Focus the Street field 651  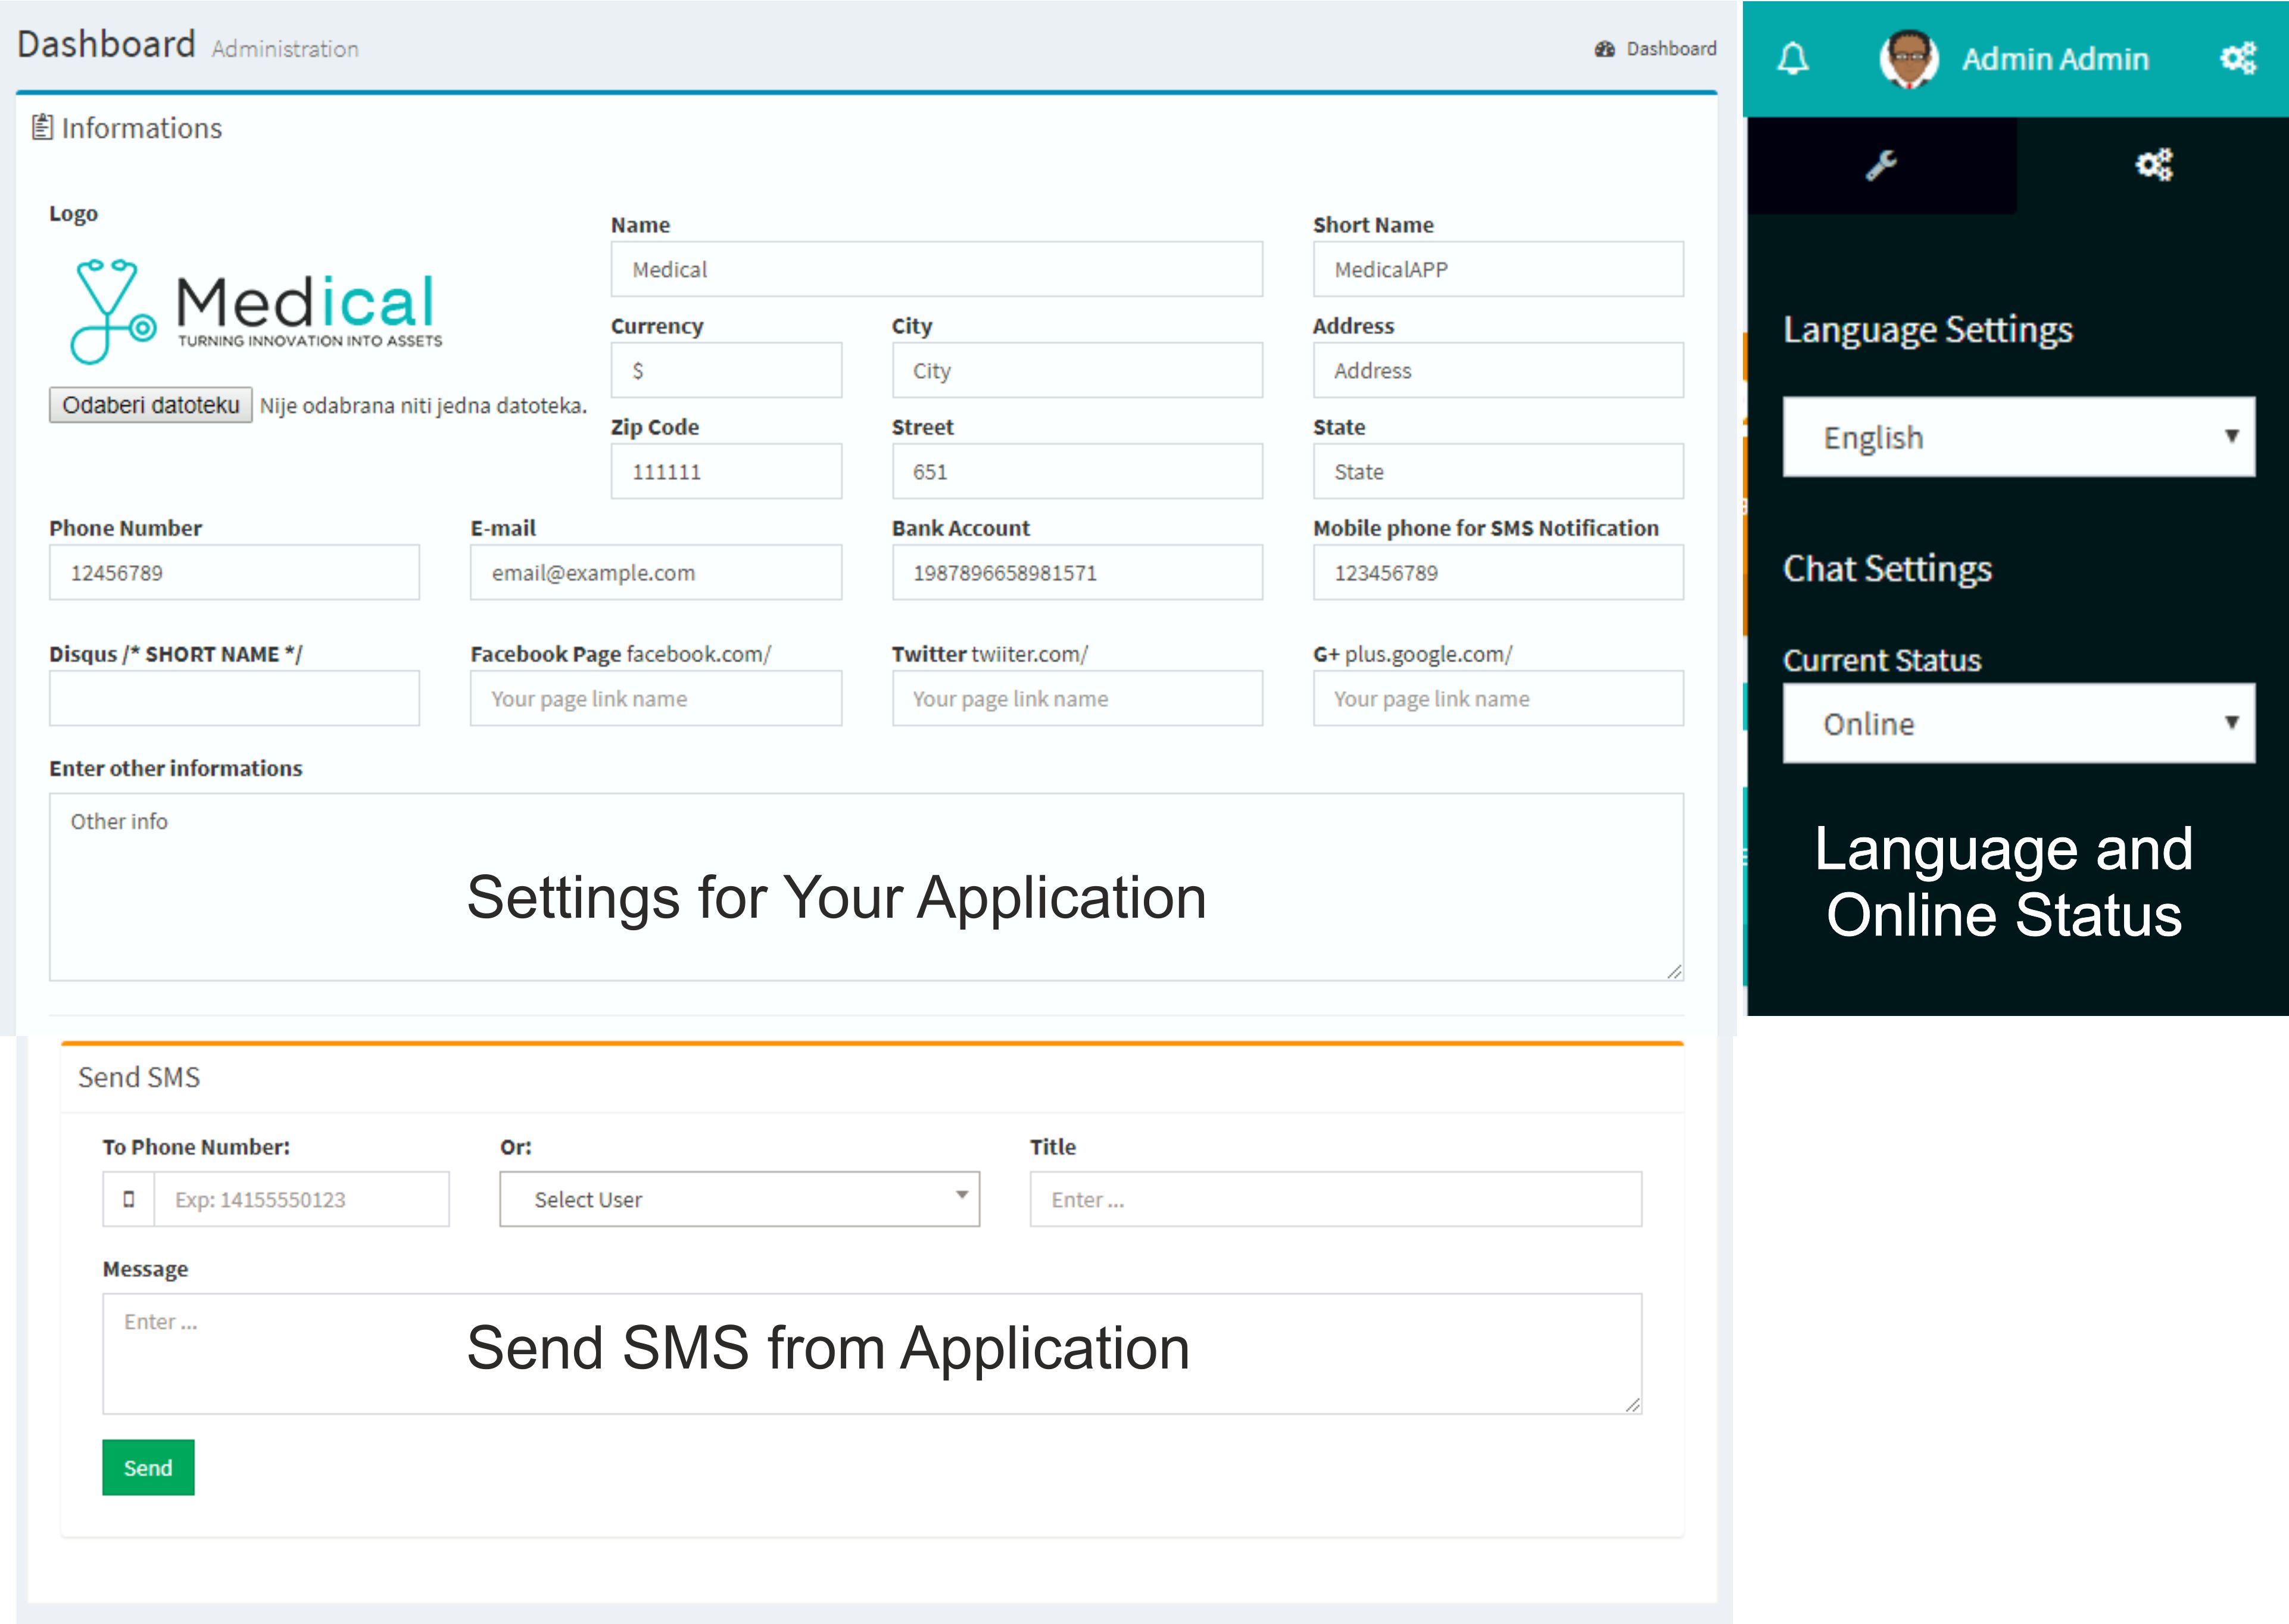(1077, 471)
